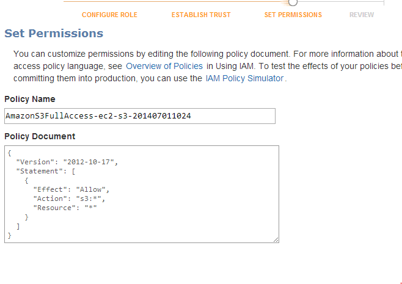The height and width of the screenshot is (284, 402).
Task: Open the IAM Policy Simulator link
Action: (x=245, y=78)
